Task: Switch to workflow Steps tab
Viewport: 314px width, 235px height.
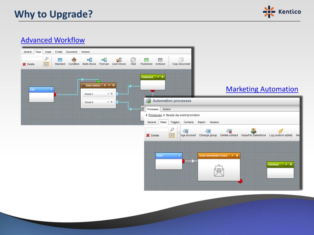Action: [38, 52]
